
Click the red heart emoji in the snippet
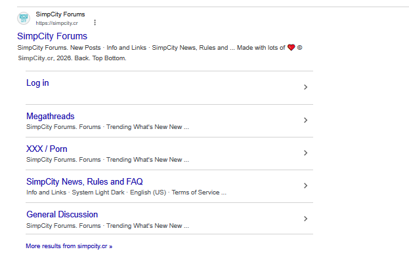291,47
